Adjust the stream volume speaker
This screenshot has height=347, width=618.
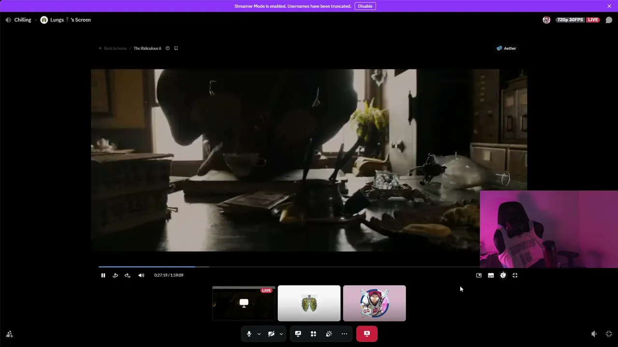(x=594, y=334)
